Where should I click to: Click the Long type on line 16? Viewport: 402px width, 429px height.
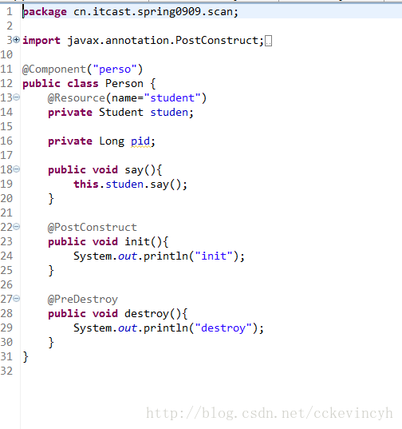pos(112,141)
